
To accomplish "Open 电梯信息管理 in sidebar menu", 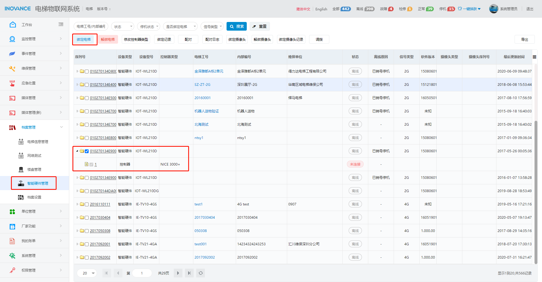I will (38, 142).
